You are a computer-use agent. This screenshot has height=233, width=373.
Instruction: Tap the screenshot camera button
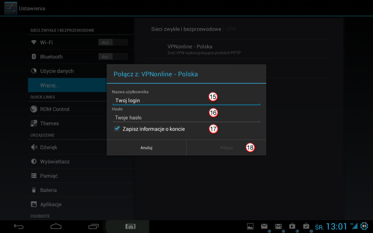130,226
